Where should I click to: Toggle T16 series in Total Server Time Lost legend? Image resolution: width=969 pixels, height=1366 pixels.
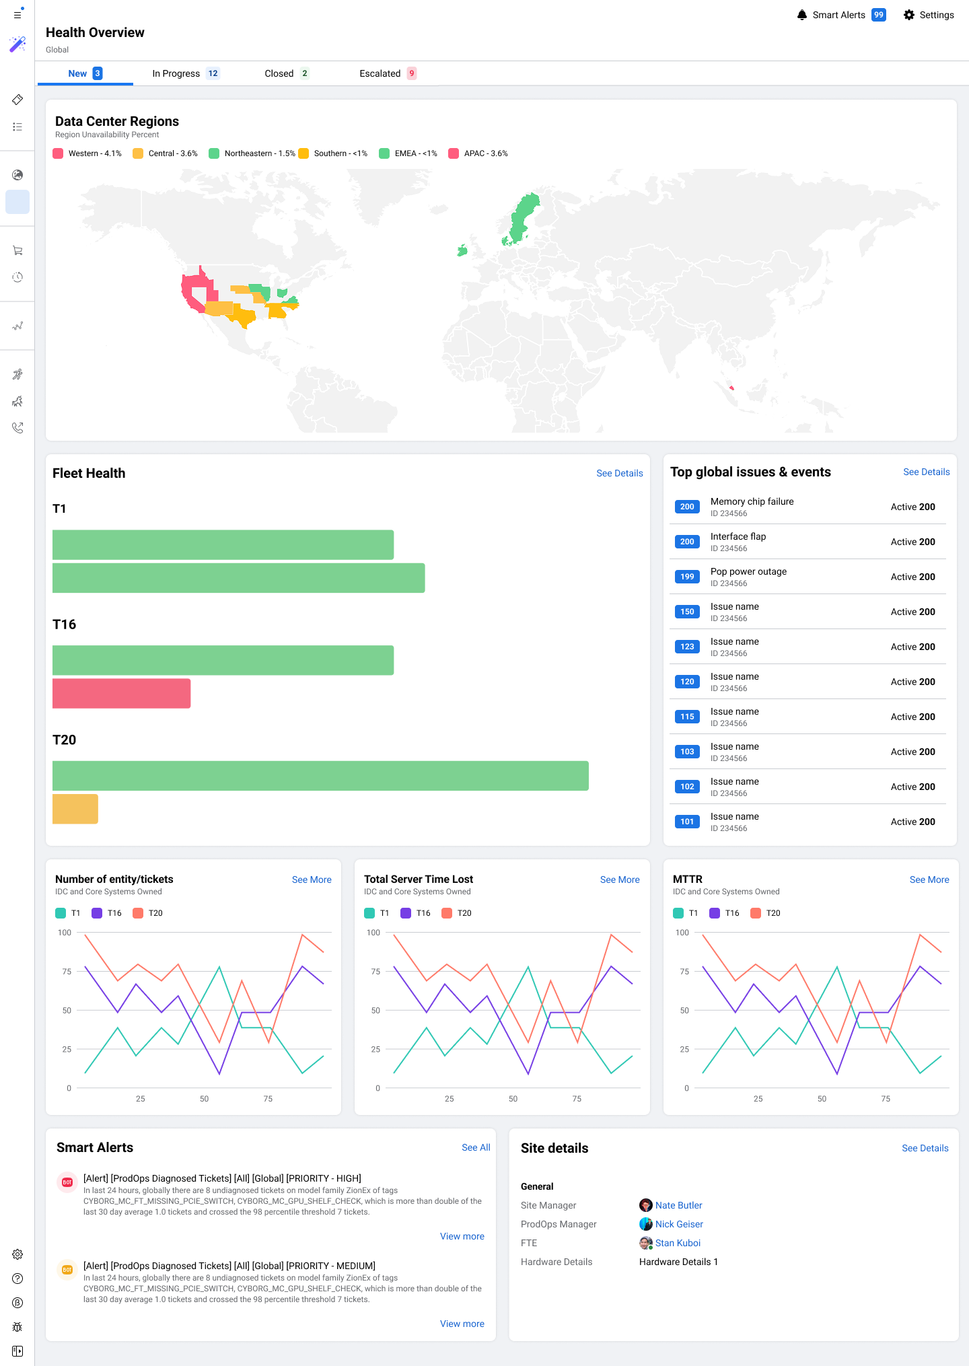[x=416, y=913]
